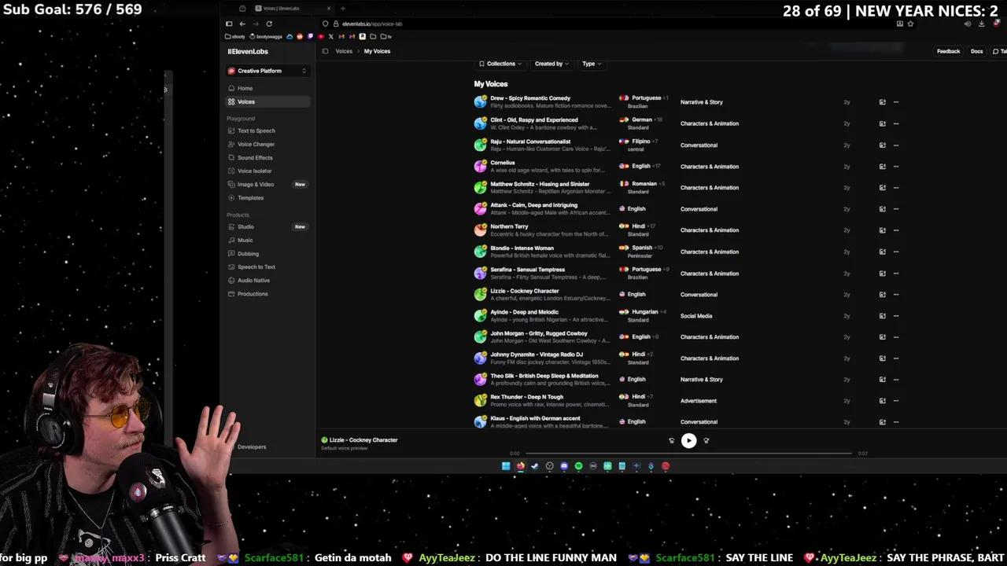Open a new browser tab
This screenshot has height=566, width=1007.
pyautogui.click(x=342, y=9)
